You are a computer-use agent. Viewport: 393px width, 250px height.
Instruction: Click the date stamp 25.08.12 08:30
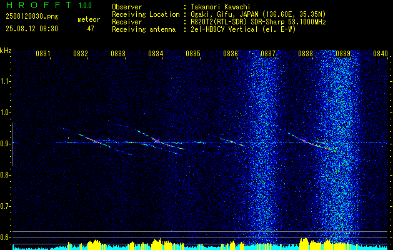pos(32,29)
